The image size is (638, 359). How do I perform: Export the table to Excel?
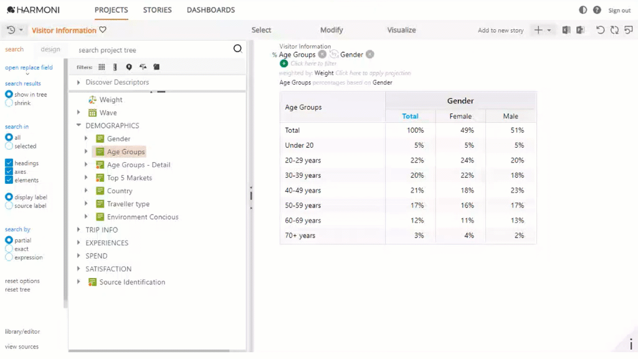[x=566, y=30]
